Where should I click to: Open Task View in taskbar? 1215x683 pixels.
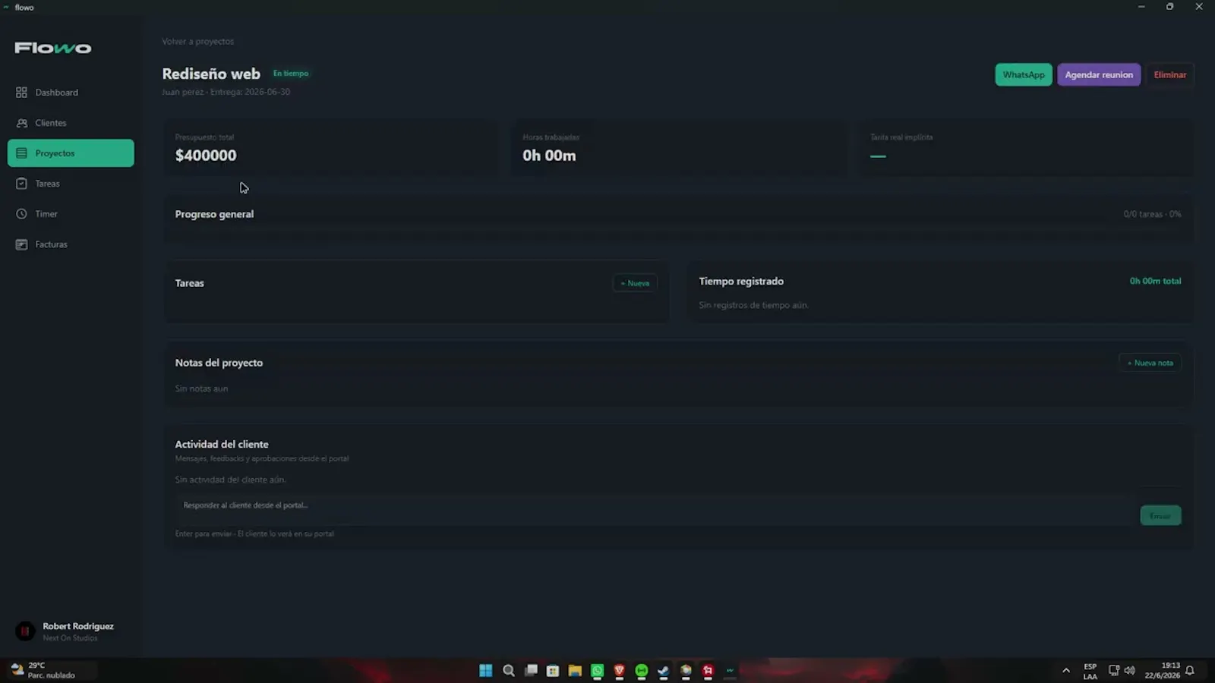click(x=532, y=671)
